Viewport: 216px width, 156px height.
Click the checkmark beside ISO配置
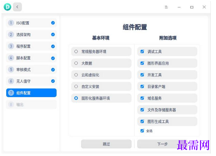point(53,23)
